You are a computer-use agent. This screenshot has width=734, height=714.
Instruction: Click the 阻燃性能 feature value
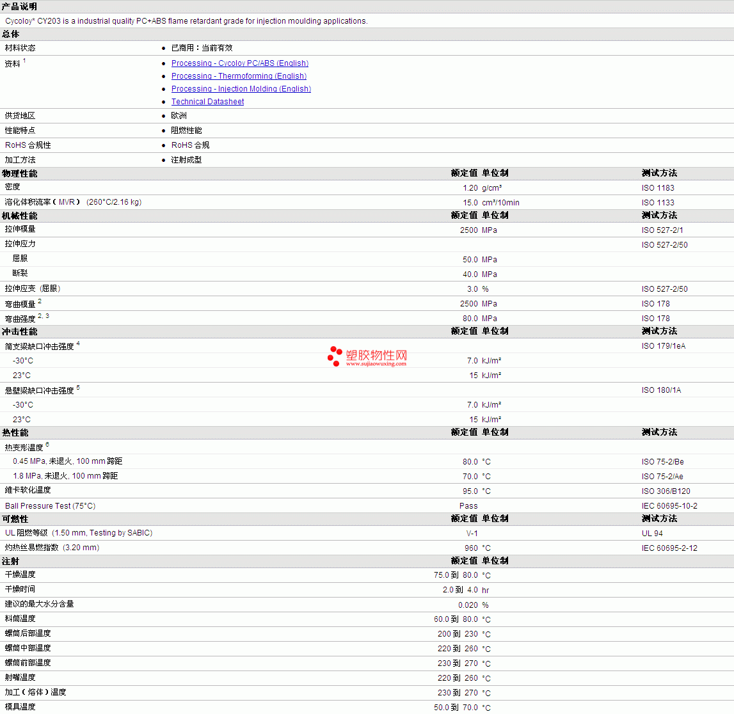point(186,130)
